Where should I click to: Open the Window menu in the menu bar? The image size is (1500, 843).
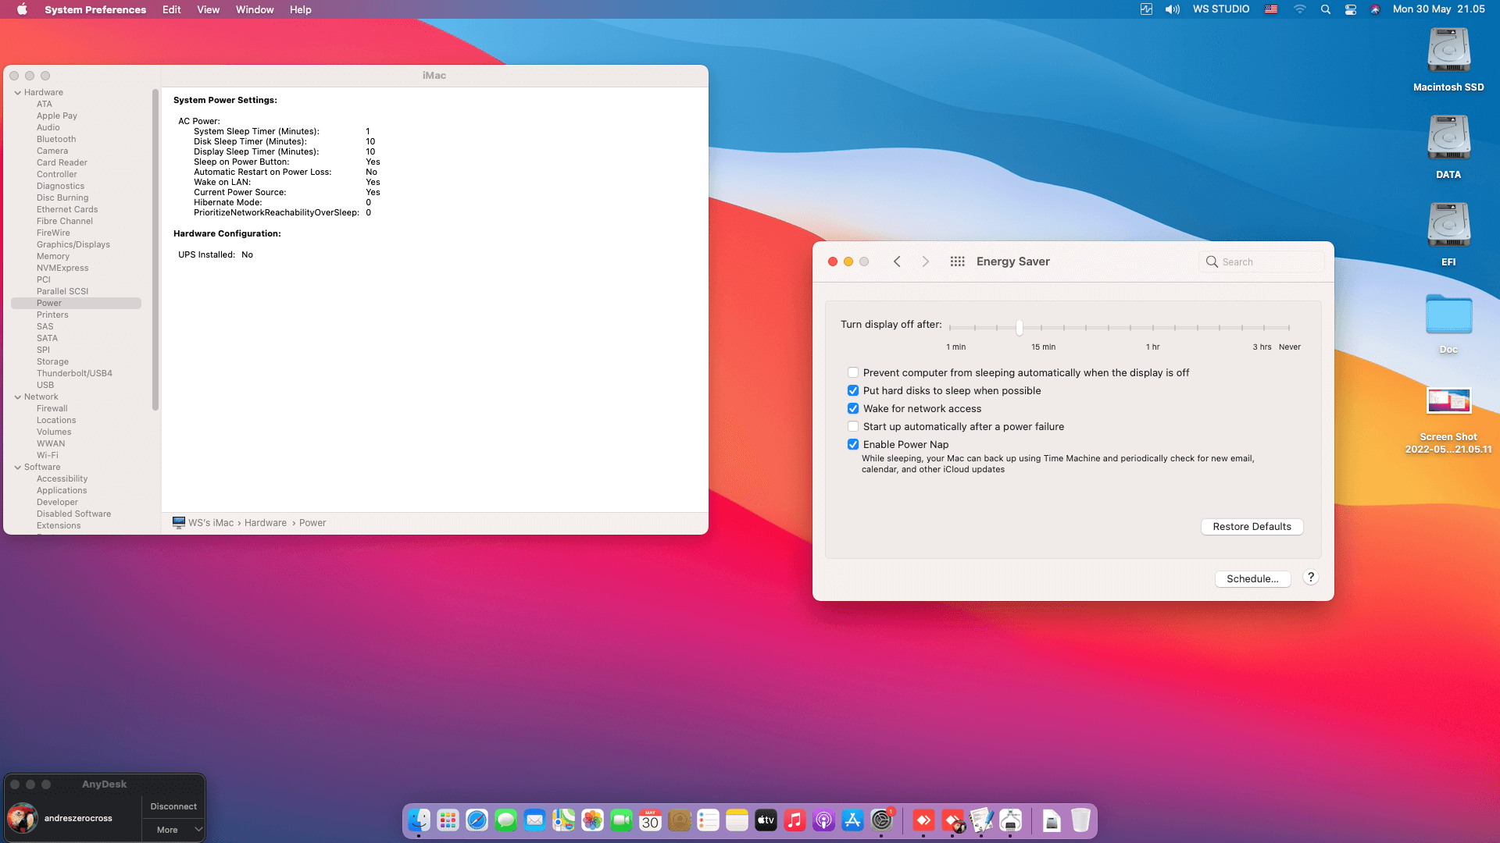pyautogui.click(x=255, y=9)
